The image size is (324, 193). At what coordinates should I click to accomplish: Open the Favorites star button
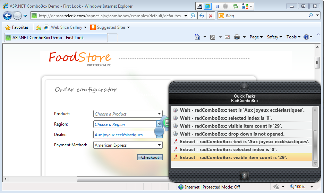pos(17,27)
